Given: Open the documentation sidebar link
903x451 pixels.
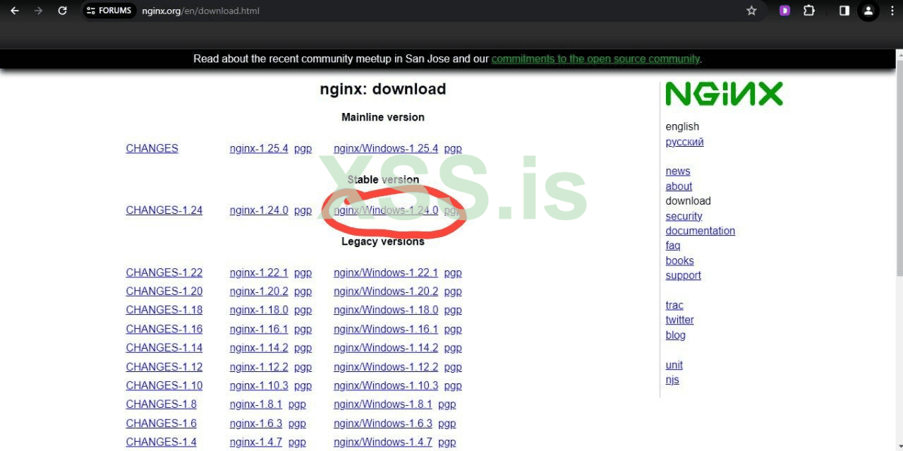Looking at the screenshot, I should [x=700, y=231].
